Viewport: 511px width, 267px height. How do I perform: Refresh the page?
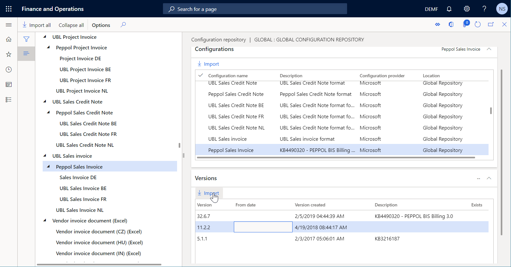478,24
